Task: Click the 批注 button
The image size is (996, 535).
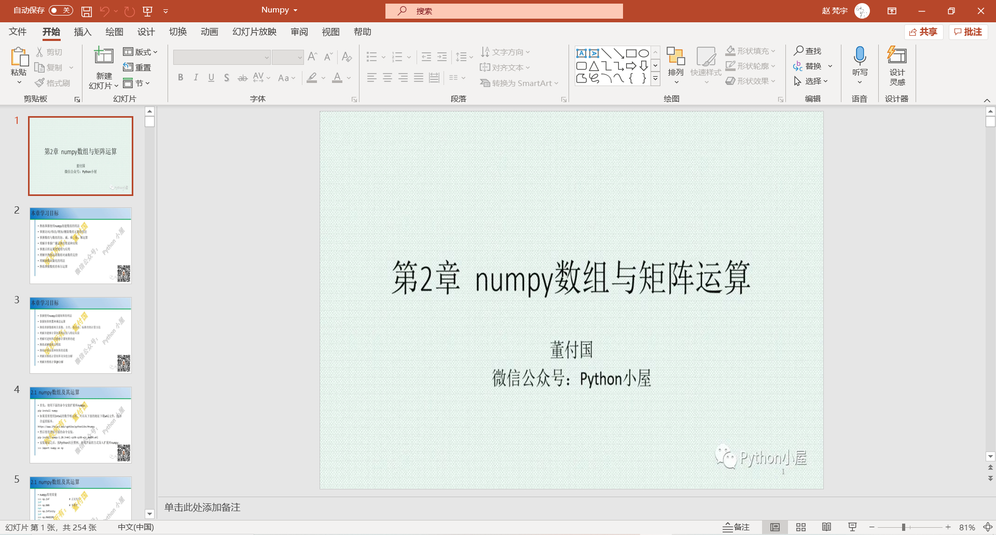Action: [969, 32]
